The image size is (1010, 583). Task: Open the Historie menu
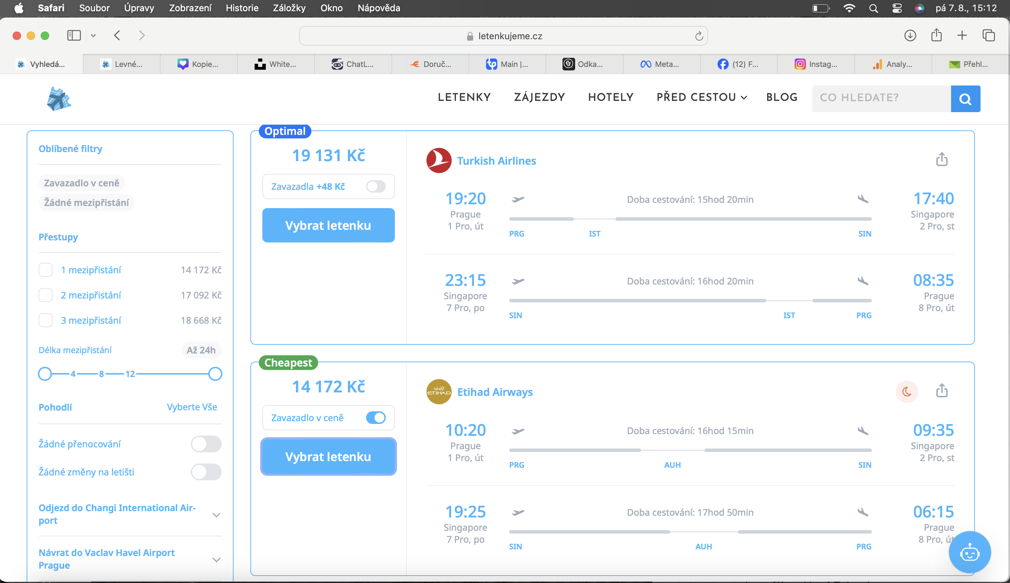coord(242,8)
